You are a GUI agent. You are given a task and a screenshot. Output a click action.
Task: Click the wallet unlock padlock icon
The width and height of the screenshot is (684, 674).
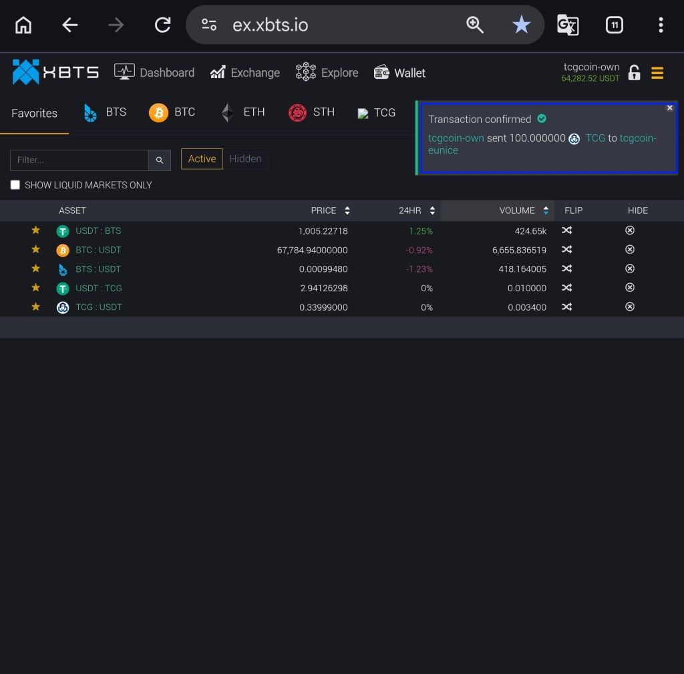pyautogui.click(x=634, y=73)
